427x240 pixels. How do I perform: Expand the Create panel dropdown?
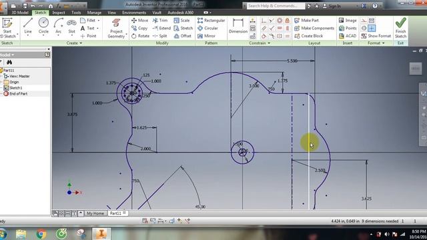coord(74,43)
